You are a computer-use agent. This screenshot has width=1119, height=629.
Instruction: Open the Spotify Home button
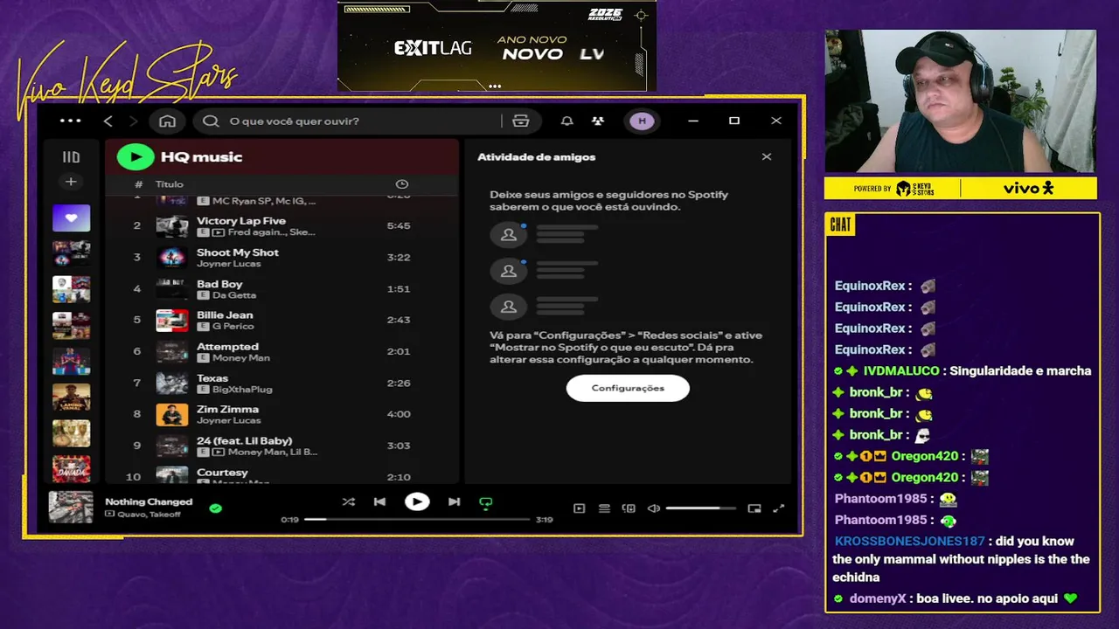click(x=167, y=121)
